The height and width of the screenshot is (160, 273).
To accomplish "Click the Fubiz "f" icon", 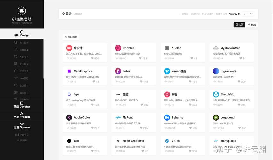I will [x=118, y=71].
